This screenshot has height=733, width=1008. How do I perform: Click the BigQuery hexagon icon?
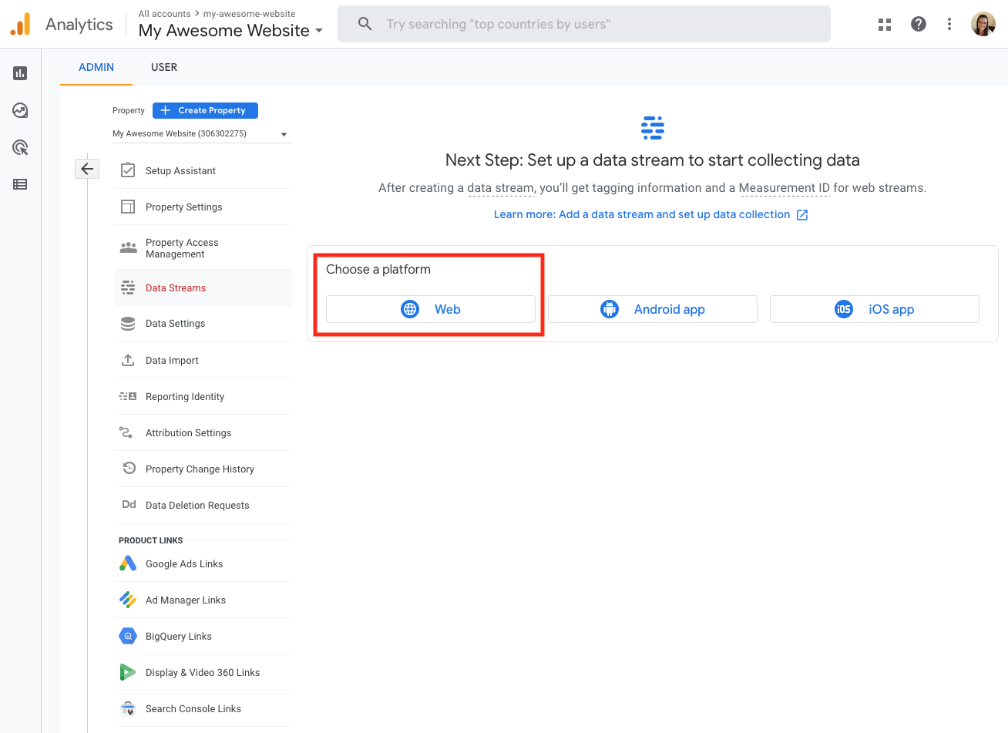point(128,636)
